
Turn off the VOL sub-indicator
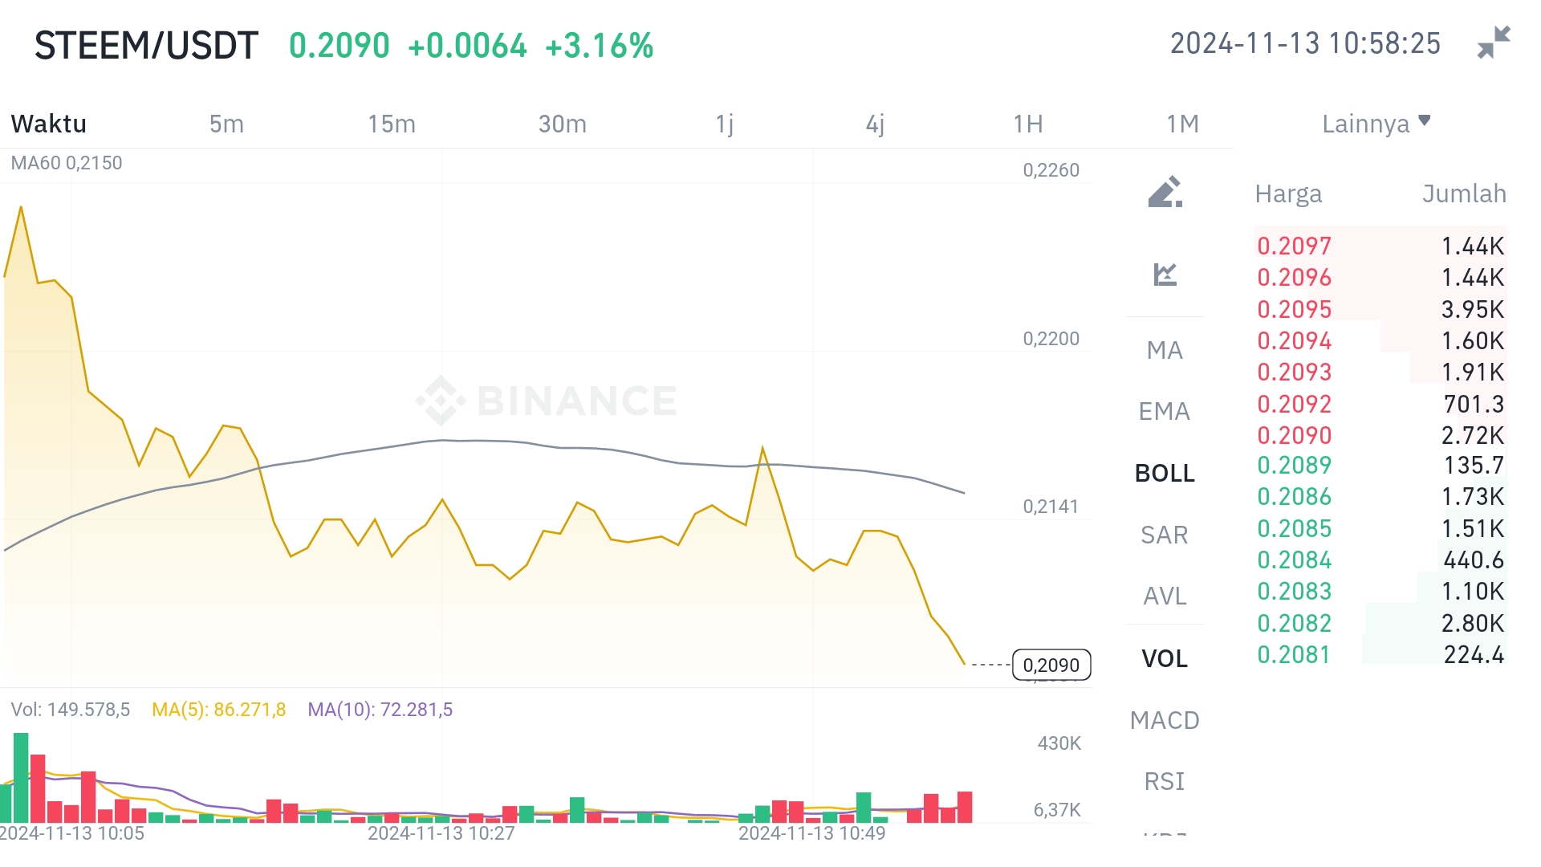(x=1165, y=658)
